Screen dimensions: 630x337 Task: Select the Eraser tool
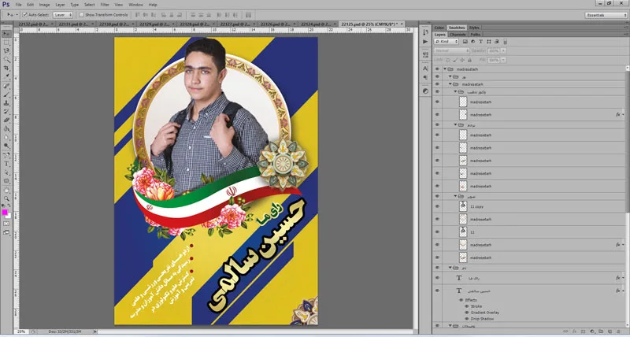(x=6, y=120)
